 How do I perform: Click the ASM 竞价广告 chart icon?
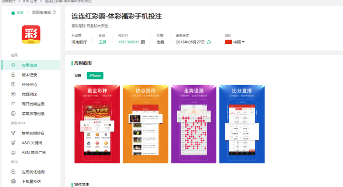point(13,152)
